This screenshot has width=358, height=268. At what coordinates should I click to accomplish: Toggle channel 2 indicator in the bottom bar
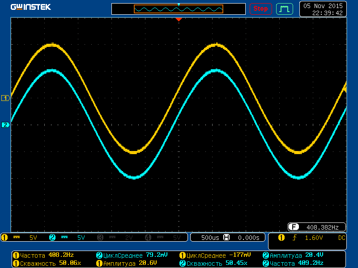[52, 238]
